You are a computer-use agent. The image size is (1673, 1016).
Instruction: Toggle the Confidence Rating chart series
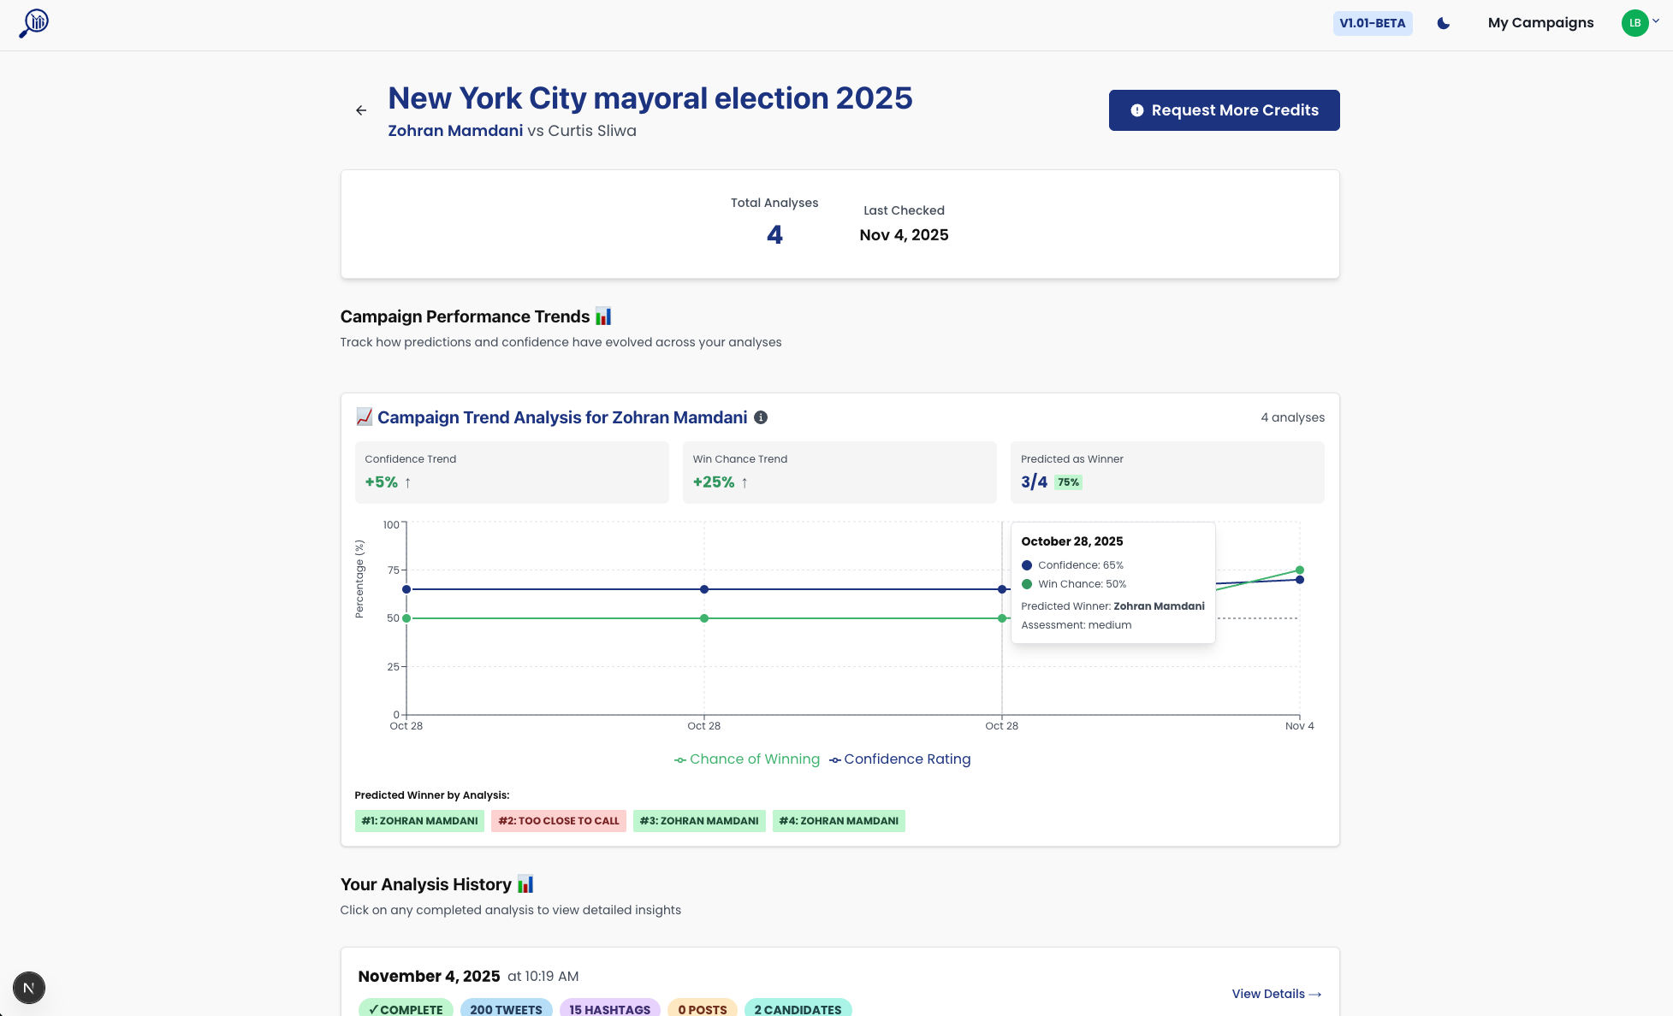click(900, 759)
